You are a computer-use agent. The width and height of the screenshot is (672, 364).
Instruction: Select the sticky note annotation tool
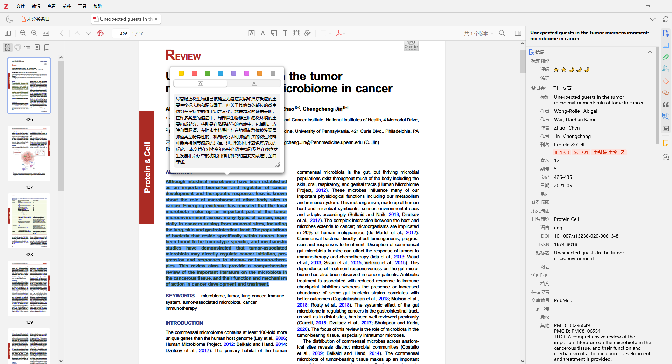pyautogui.click(x=274, y=33)
